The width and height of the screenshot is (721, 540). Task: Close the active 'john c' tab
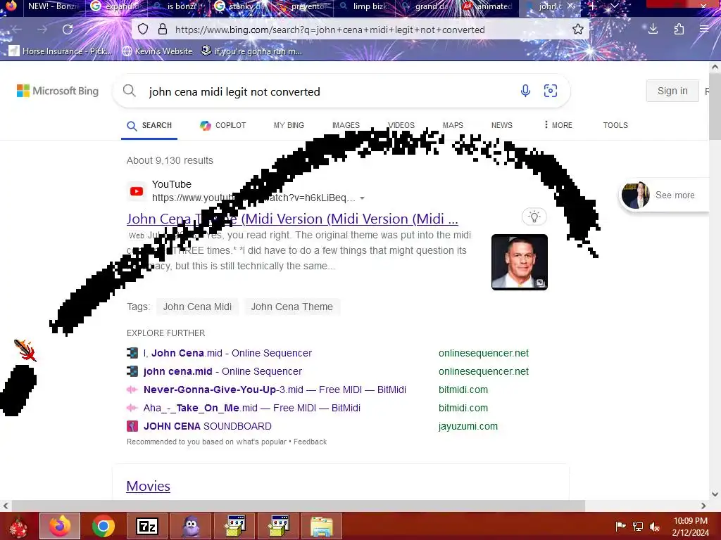(571, 6)
